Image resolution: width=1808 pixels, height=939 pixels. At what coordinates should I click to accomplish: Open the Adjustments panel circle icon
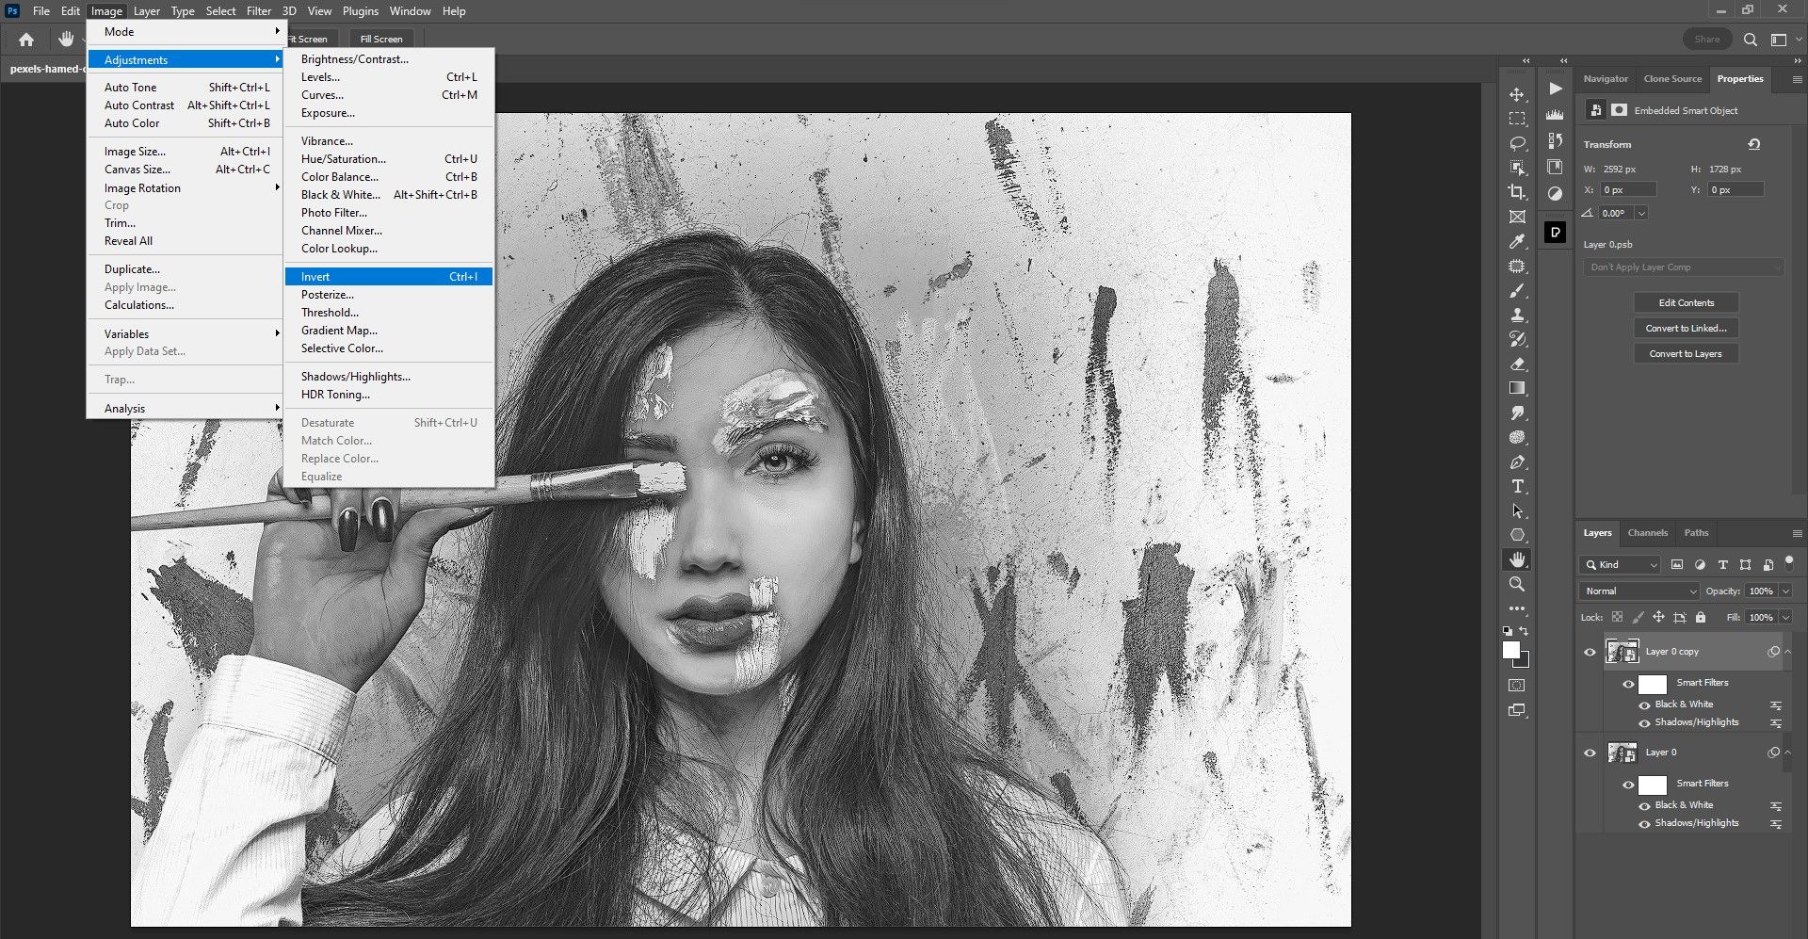pos(1556,193)
